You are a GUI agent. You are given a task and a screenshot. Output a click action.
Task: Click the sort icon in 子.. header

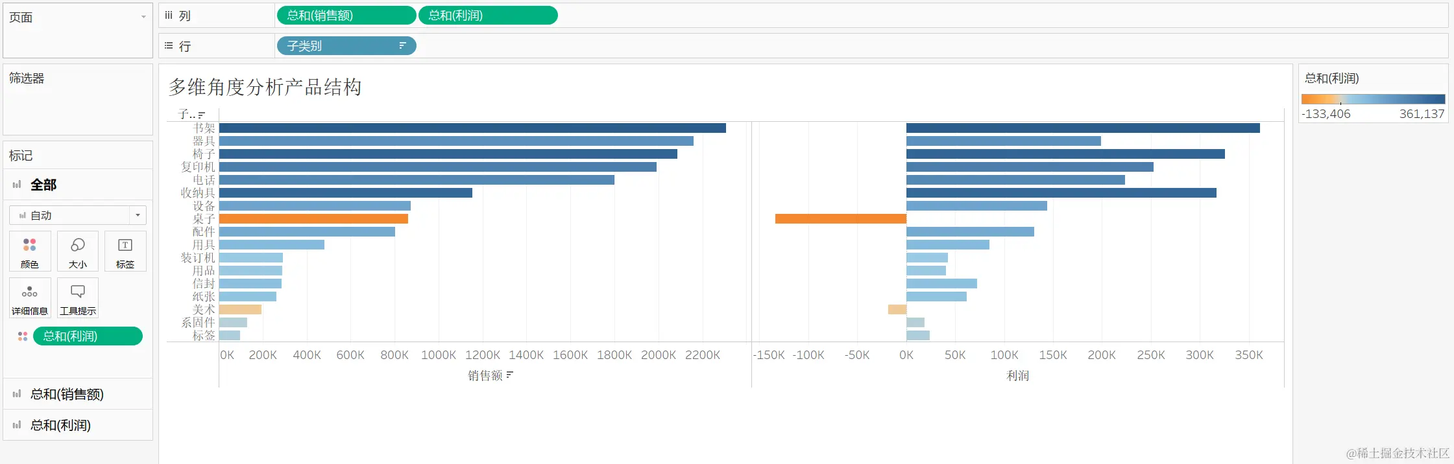[202, 115]
